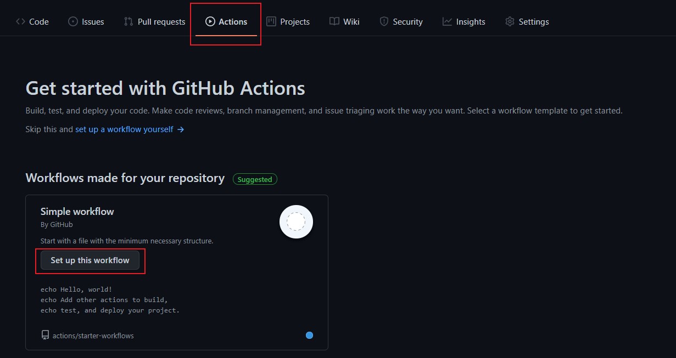
Task: Click the Pull requests branch icon
Action: pos(129,21)
